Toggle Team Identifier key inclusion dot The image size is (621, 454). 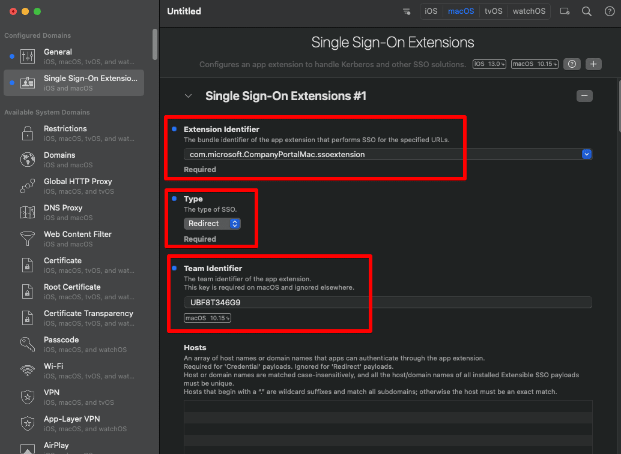coord(174,268)
